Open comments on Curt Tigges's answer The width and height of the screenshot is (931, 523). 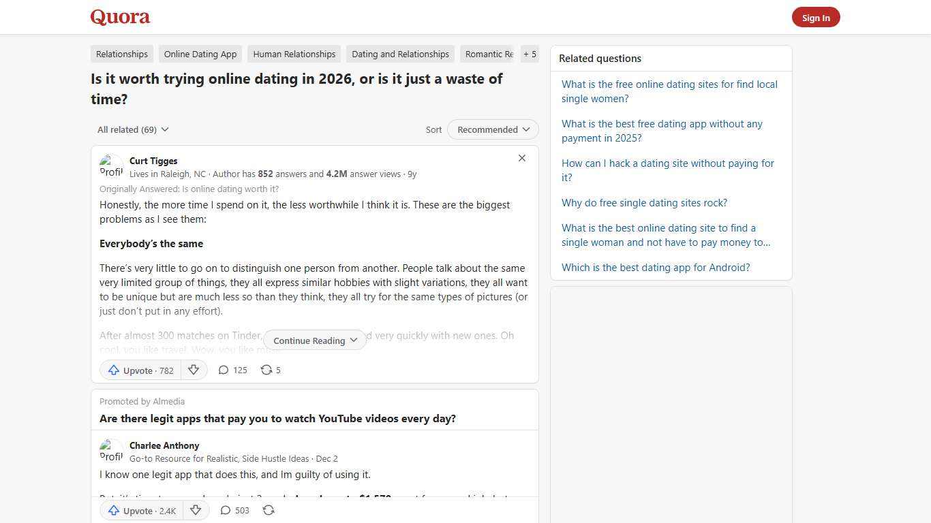[232, 370]
